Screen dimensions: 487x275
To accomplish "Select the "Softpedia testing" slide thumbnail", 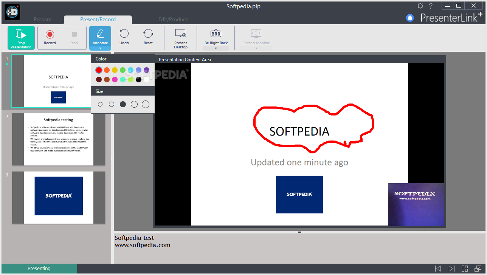I will coord(59,139).
